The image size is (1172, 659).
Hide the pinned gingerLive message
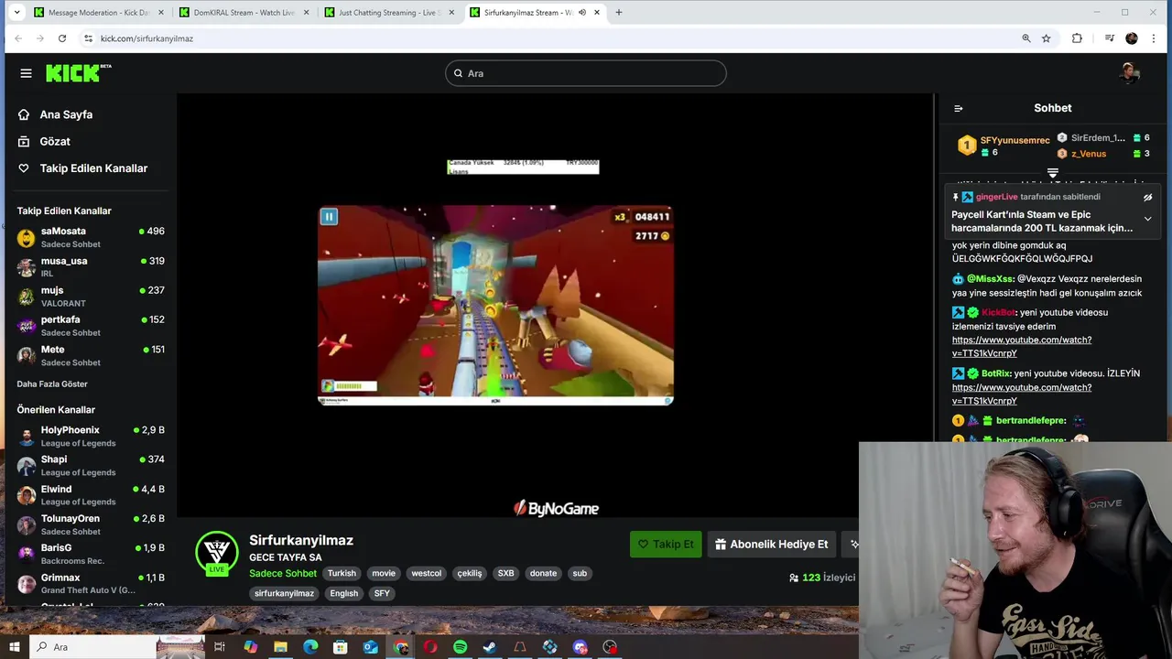click(x=1147, y=197)
